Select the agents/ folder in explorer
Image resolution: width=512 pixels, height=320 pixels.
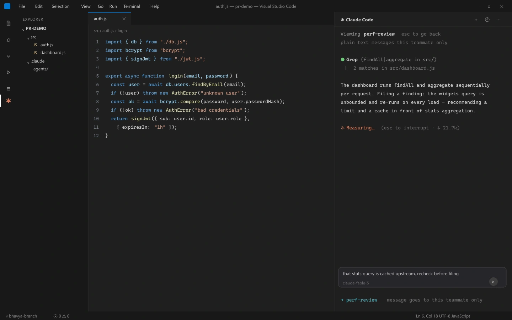click(x=41, y=69)
